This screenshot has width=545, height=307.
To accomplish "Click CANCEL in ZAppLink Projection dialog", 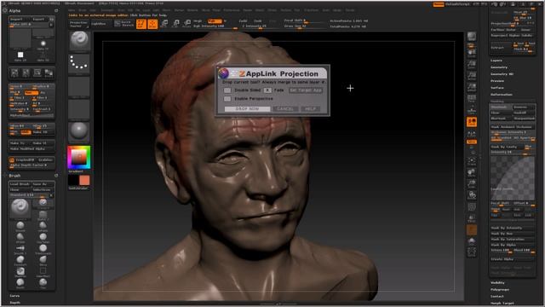I will (x=285, y=109).
